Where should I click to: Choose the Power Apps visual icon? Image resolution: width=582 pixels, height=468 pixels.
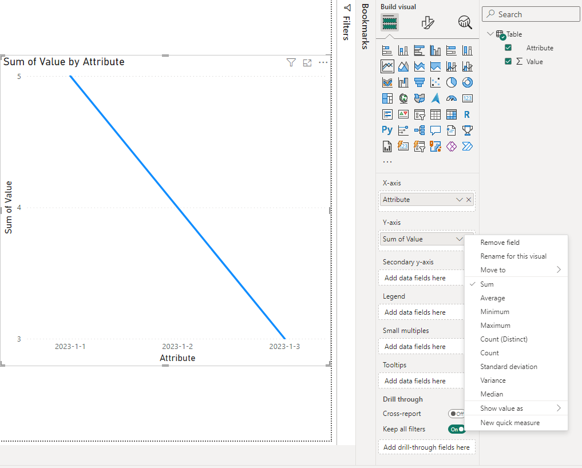point(452,146)
